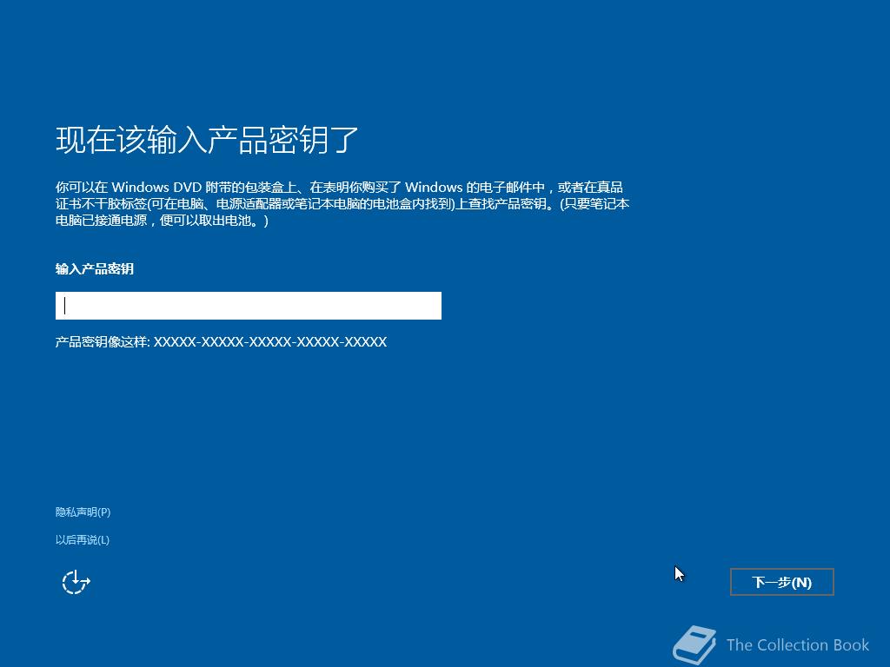Click the product key input field
This screenshot has width=890, height=667.
click(248, 306)
